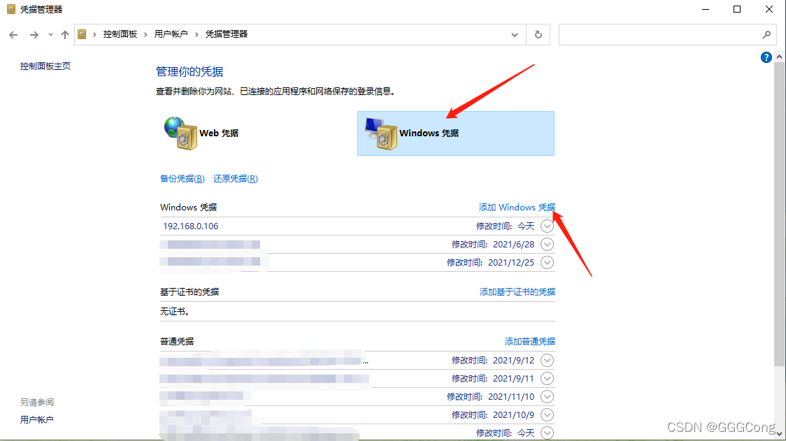Click the Forward navigation arrow

click(34, 34)
